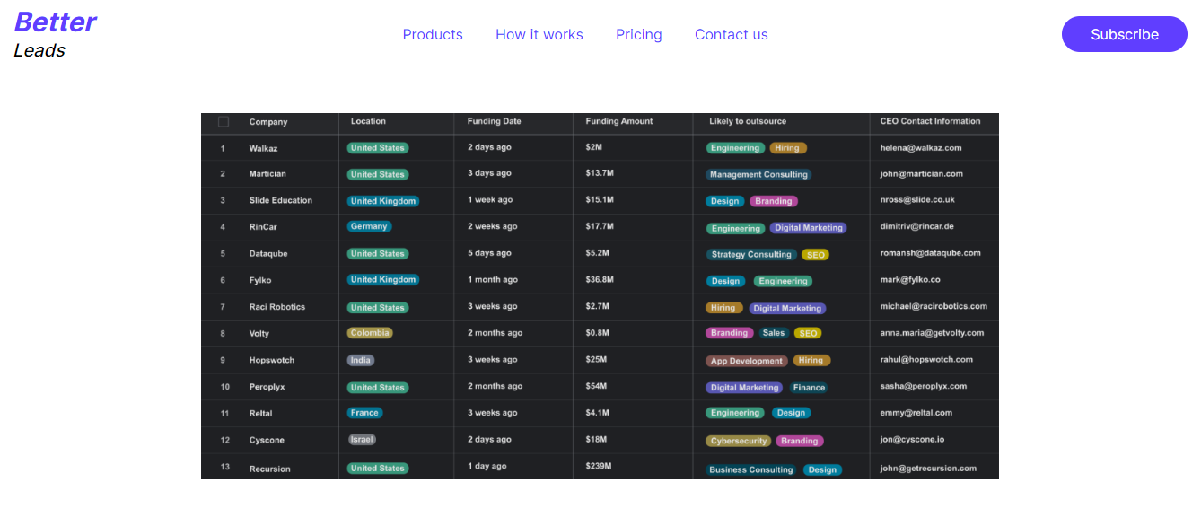This screenshot has height=526, width=1201.
Task: Hit the Subscribe button
Action: pos(1125,34)
